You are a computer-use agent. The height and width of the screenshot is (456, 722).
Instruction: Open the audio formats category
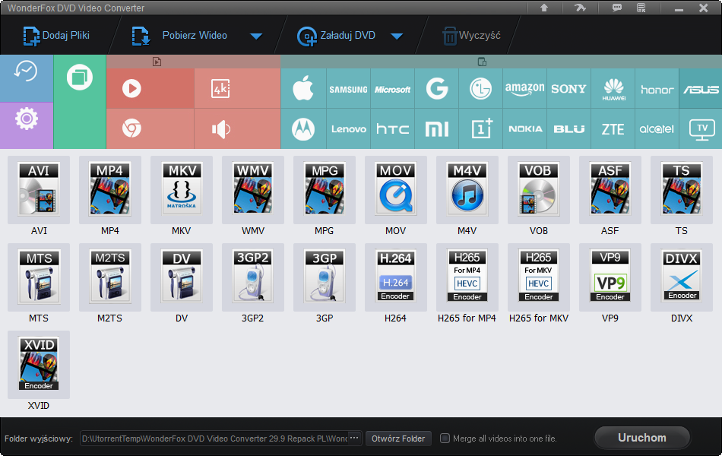pyautogui.click(x=238, y=129)
